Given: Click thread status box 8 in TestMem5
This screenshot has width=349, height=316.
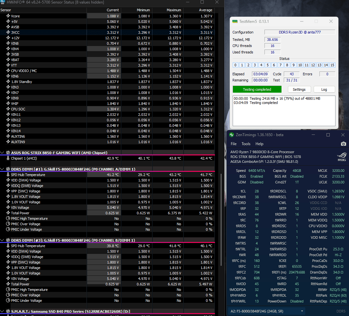Looking at the screenshot, I should 287,65.
